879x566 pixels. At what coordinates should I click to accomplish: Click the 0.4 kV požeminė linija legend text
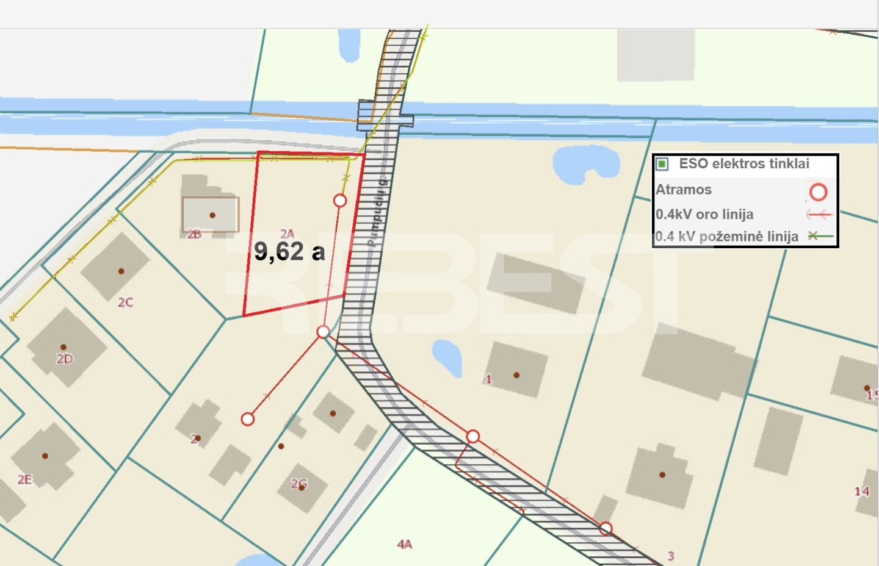[x=726, y=237]
